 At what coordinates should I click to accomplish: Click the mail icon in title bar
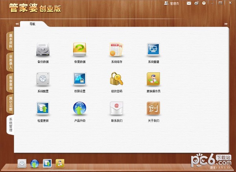click(189, 4)
